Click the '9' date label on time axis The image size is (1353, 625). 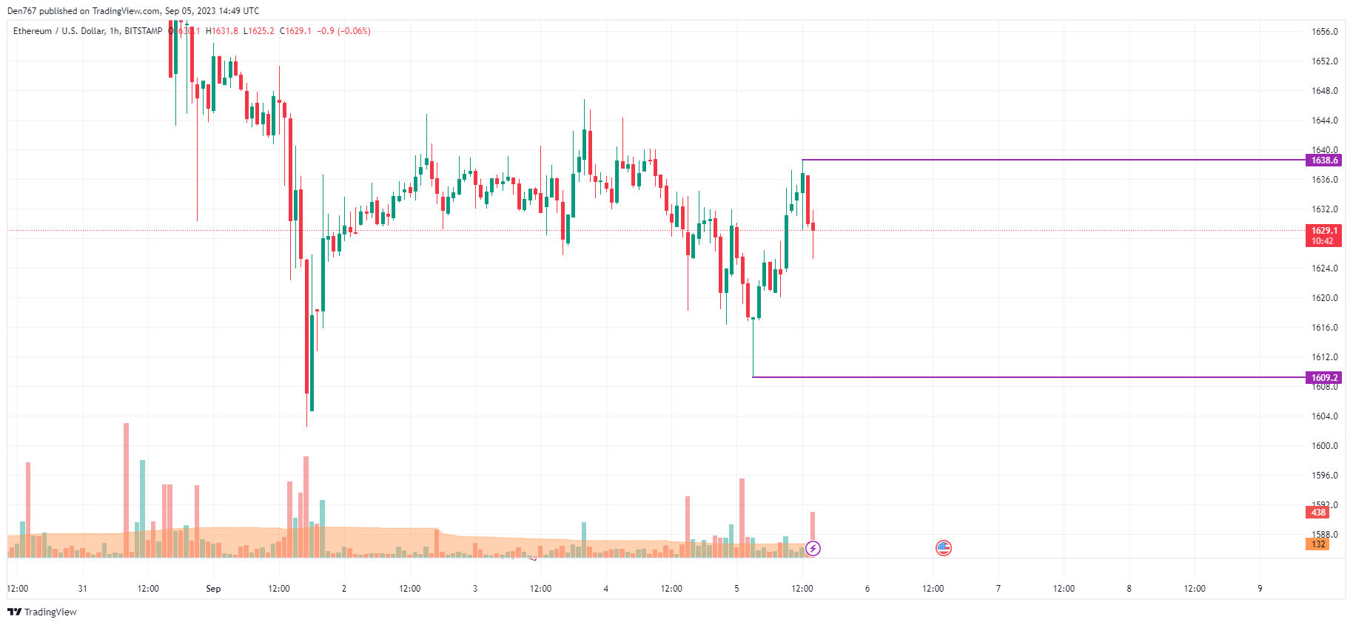(1260, 589)
